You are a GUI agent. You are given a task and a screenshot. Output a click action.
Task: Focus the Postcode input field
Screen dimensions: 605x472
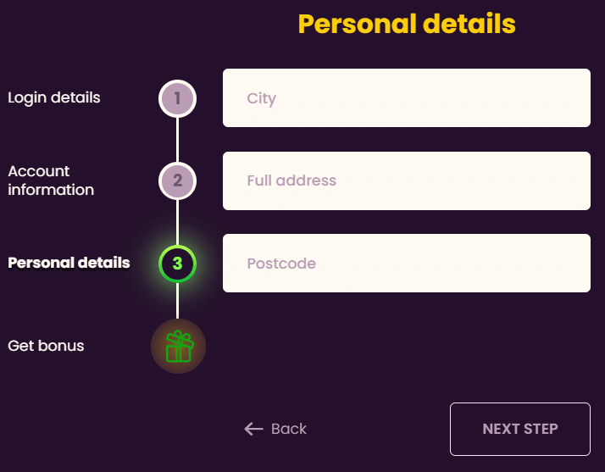pyautogui.click(x=407, y=264)
